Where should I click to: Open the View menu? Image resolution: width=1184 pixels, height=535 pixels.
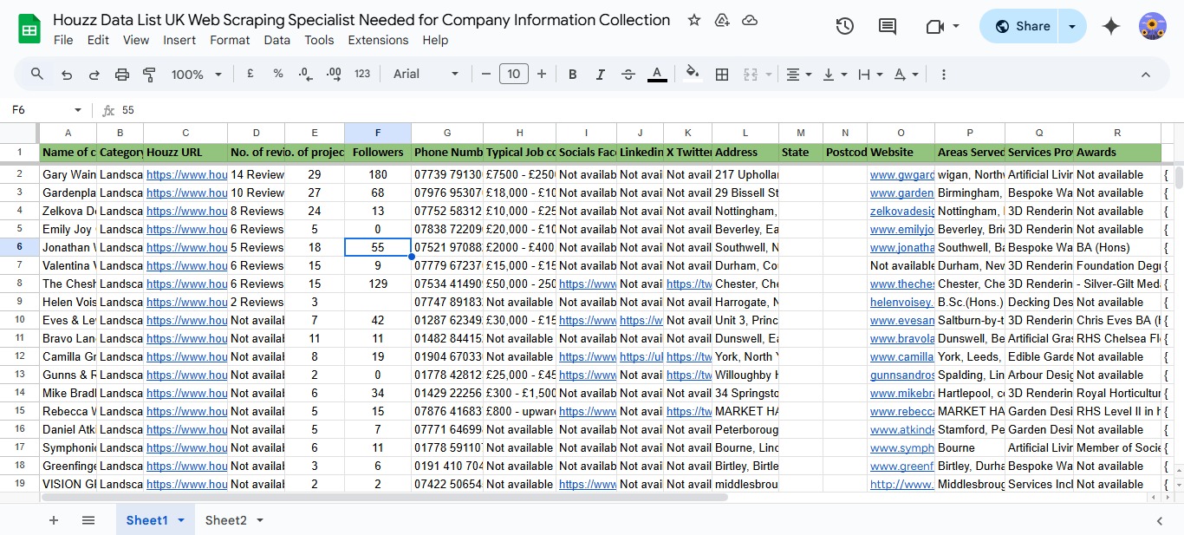136,40
